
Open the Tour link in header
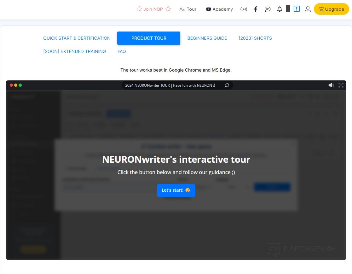pos(188,9)
